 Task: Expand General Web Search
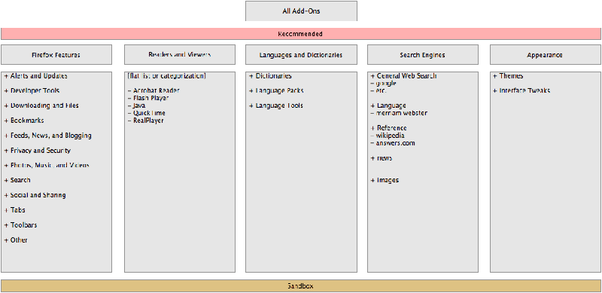tap(404, 76)
